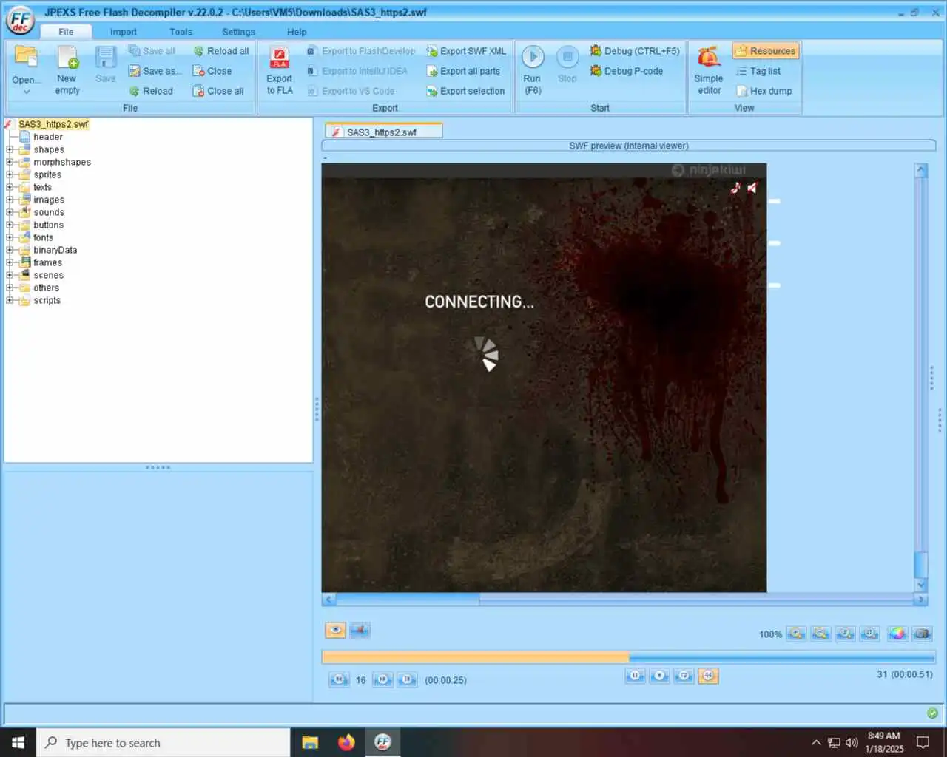Start Debug (CTRL+F5)
947x757 pixels.
pos(635,51)
